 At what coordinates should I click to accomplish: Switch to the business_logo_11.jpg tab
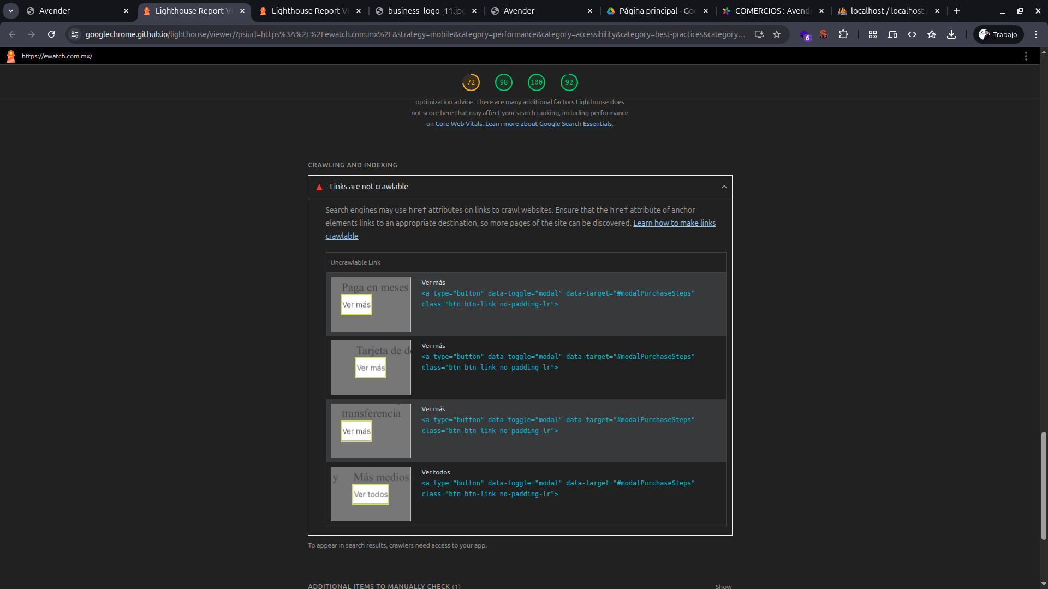tap(426, 11)
